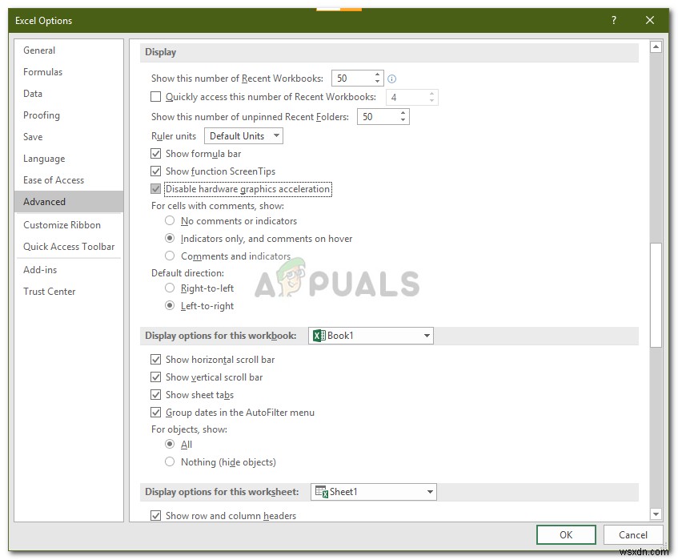Open the Sheet1 worksheet dropdown
The width and height of the screenshot is (678, 560).
click(374, 492)
